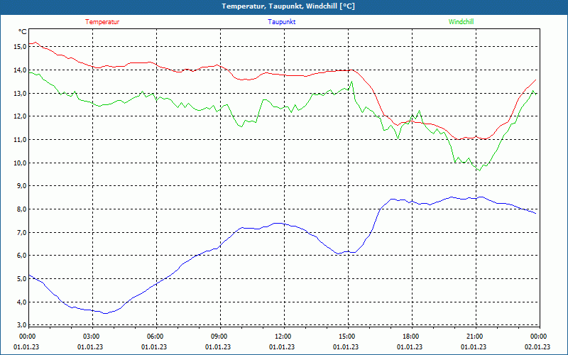
Task: Click the 15:00 time axis label
Action: 346,337
